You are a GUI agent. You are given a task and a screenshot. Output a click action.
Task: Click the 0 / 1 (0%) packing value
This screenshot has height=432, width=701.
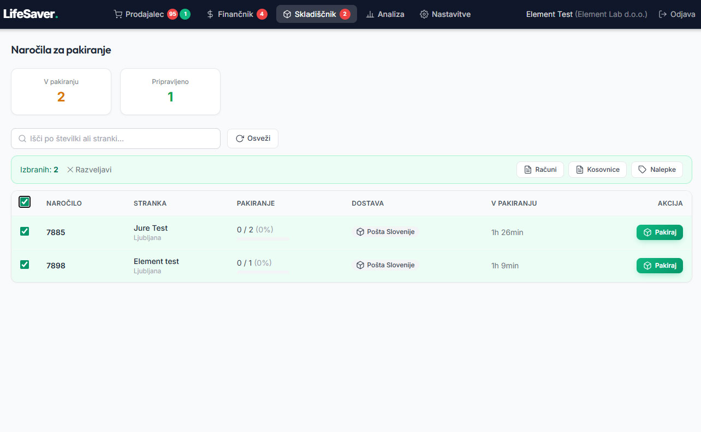254,263
